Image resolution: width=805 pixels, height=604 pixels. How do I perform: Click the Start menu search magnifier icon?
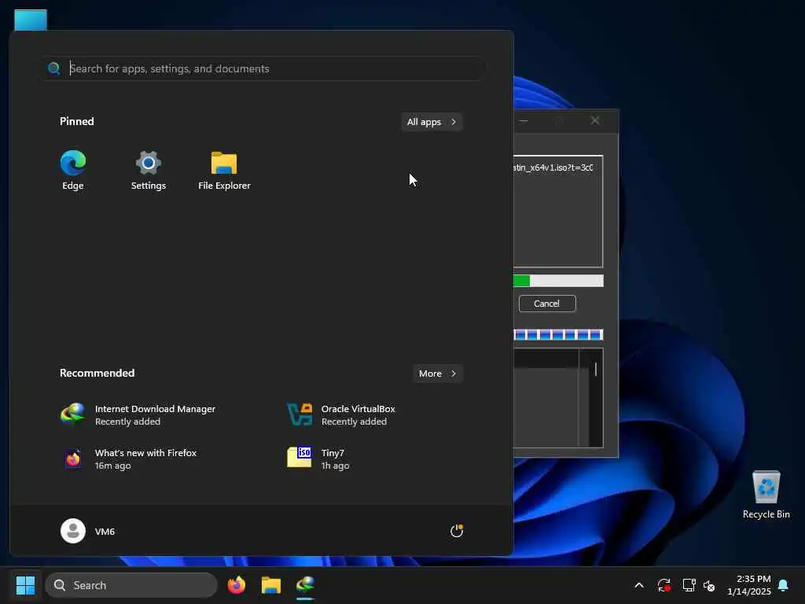click(x=54, y=68)
